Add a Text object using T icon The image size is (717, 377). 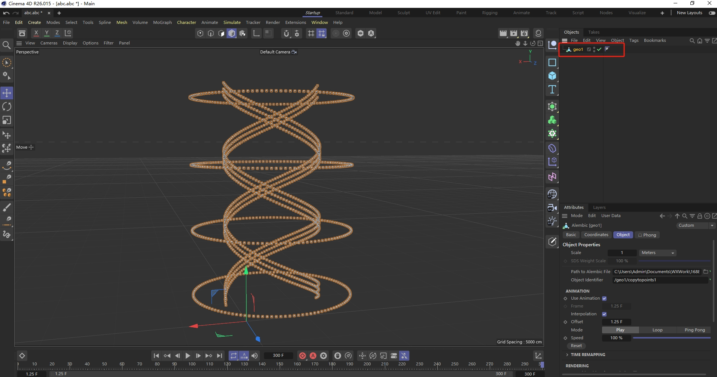click(x=552, y=89)
